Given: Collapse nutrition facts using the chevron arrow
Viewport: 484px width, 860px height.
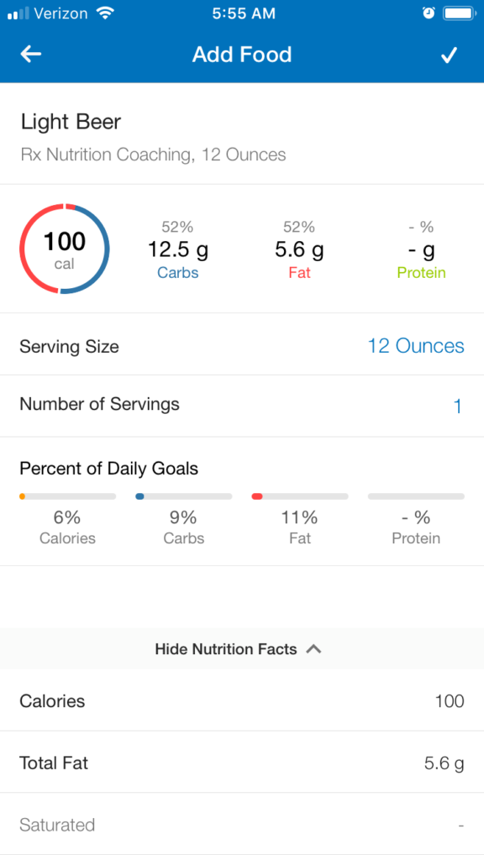Looking at the screenshot, I should [313, 649].
